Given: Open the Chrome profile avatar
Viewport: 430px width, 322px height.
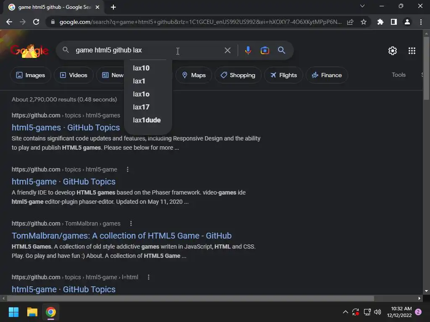Looking at the screenshot, I should point(407,22).
